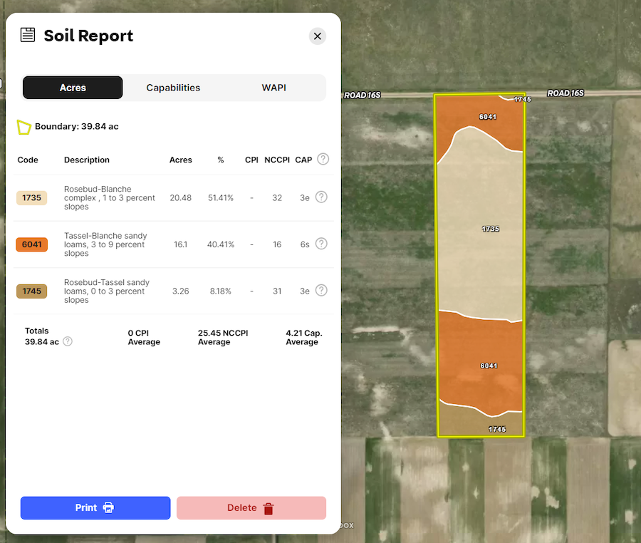Screen dimensions: 641x543
Task: Open help icon for Rosebud-Tassel 1745 row
Action: 321,290
